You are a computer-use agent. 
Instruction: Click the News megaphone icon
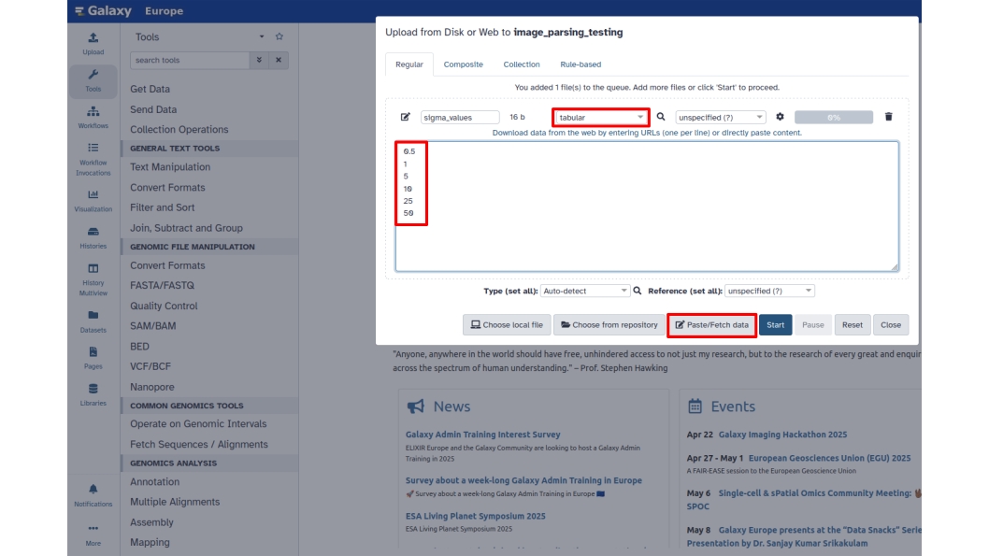(416, 406)
